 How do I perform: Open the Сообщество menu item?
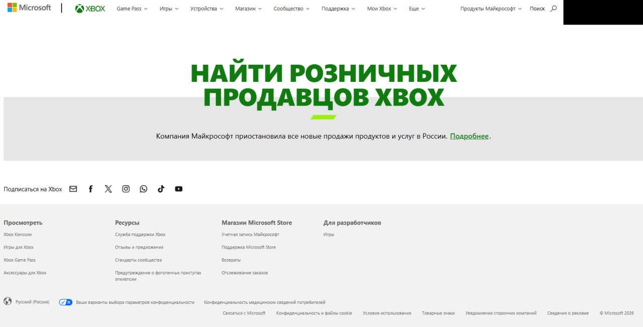point(291,9)
